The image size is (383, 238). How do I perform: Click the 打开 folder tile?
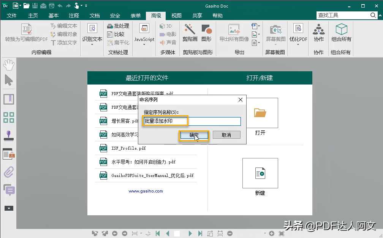point(260,113)
